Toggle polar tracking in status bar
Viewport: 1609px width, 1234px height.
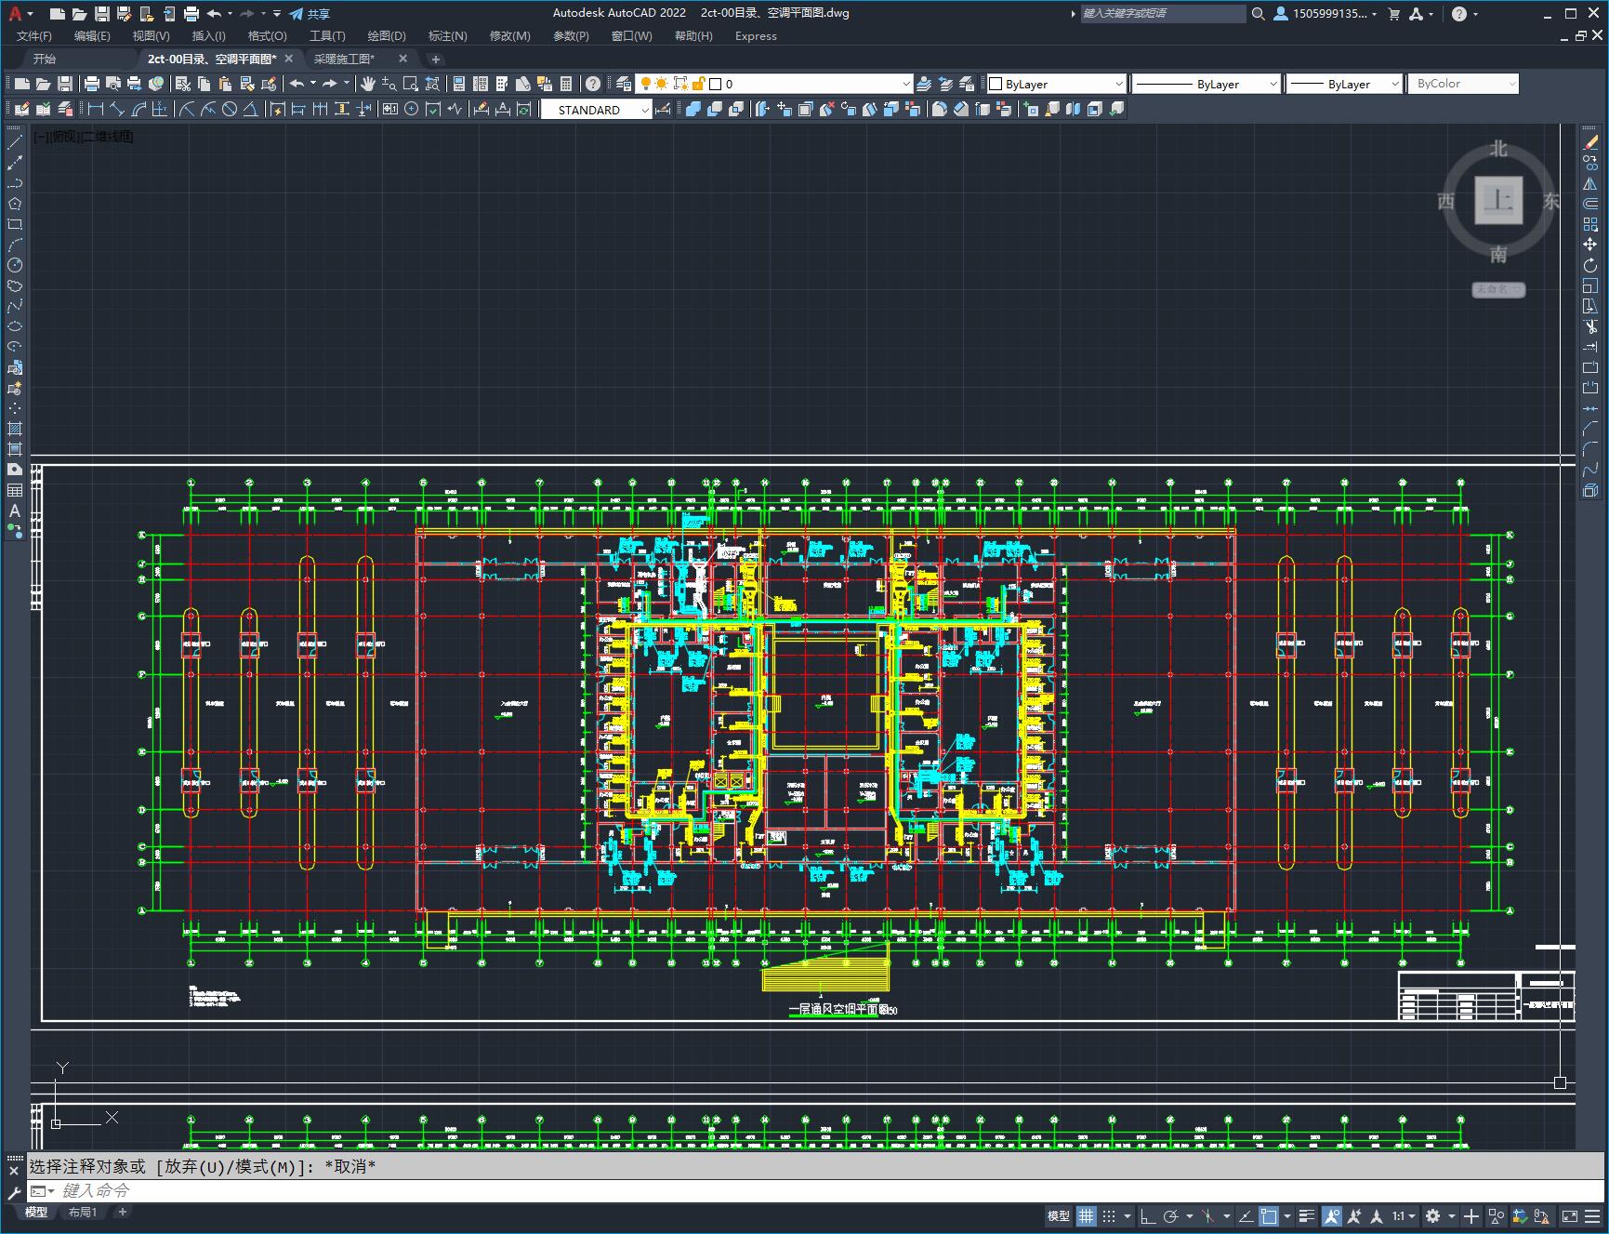click(x=1171, y=1215)
